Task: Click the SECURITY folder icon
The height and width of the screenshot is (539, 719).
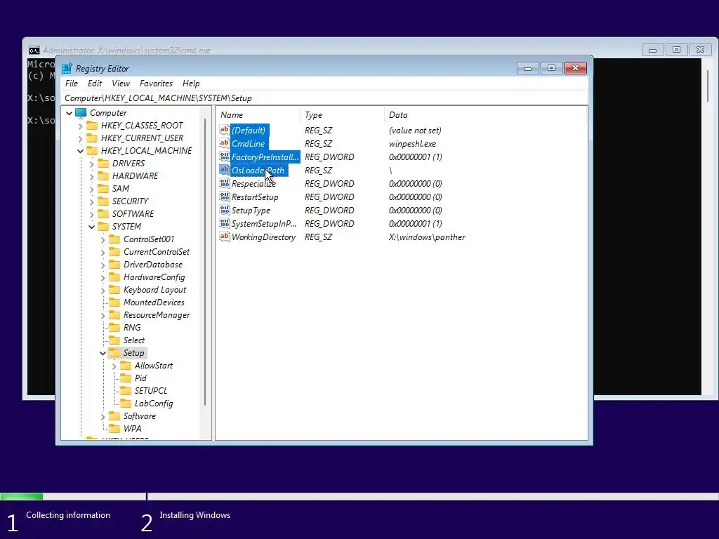Action: pos(104,201)
